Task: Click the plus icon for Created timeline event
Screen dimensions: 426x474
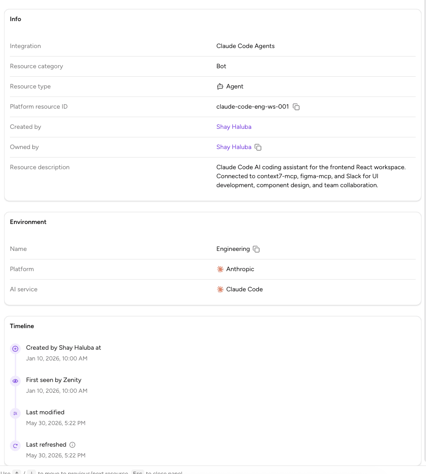Action: click(x=15, y=349)
